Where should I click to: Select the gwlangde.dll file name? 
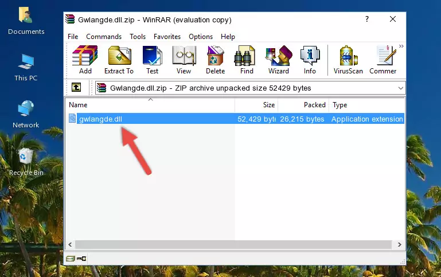(x=101, y=119)
